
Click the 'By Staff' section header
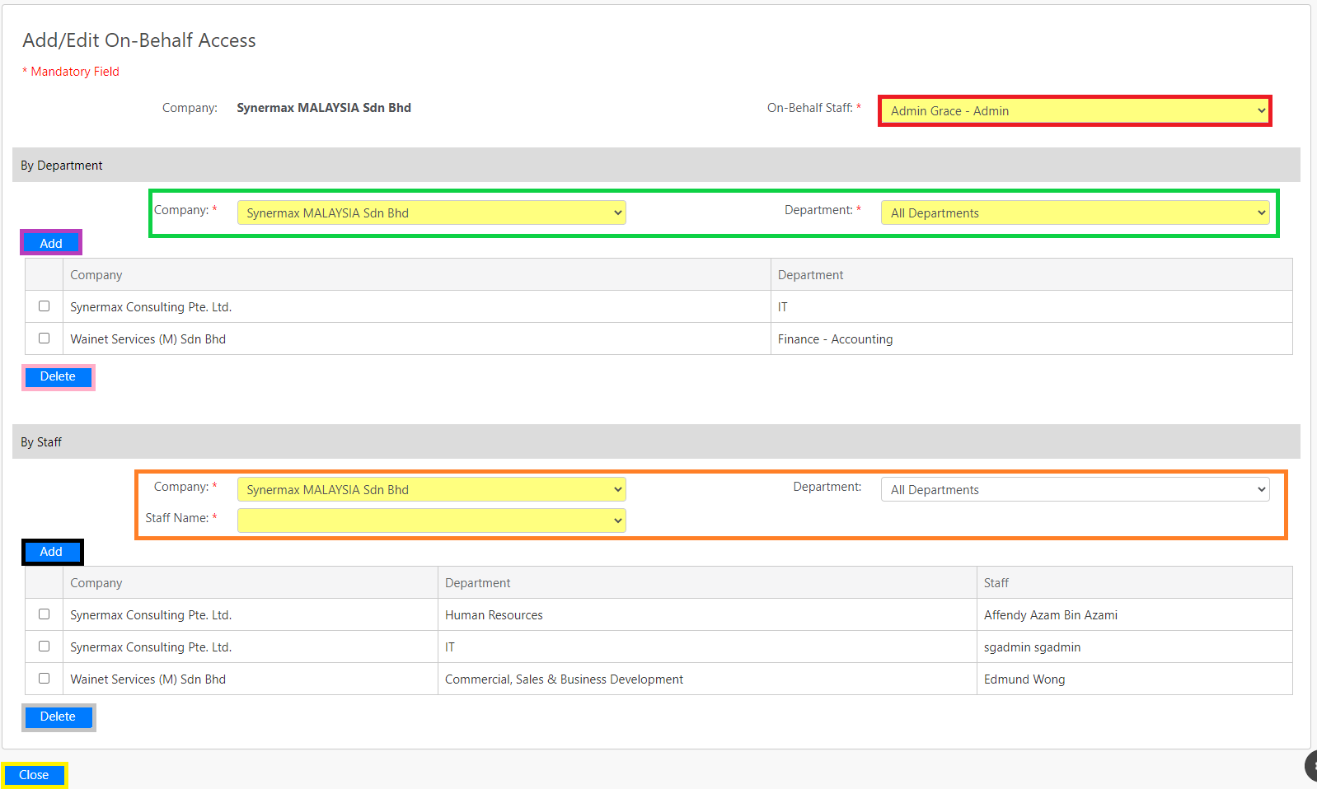pyautogui.click(x=656, y=441)
